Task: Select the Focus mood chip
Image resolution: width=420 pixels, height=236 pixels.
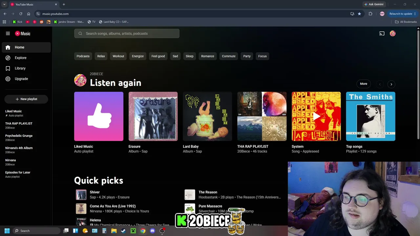Action: [x=262, y=56]
